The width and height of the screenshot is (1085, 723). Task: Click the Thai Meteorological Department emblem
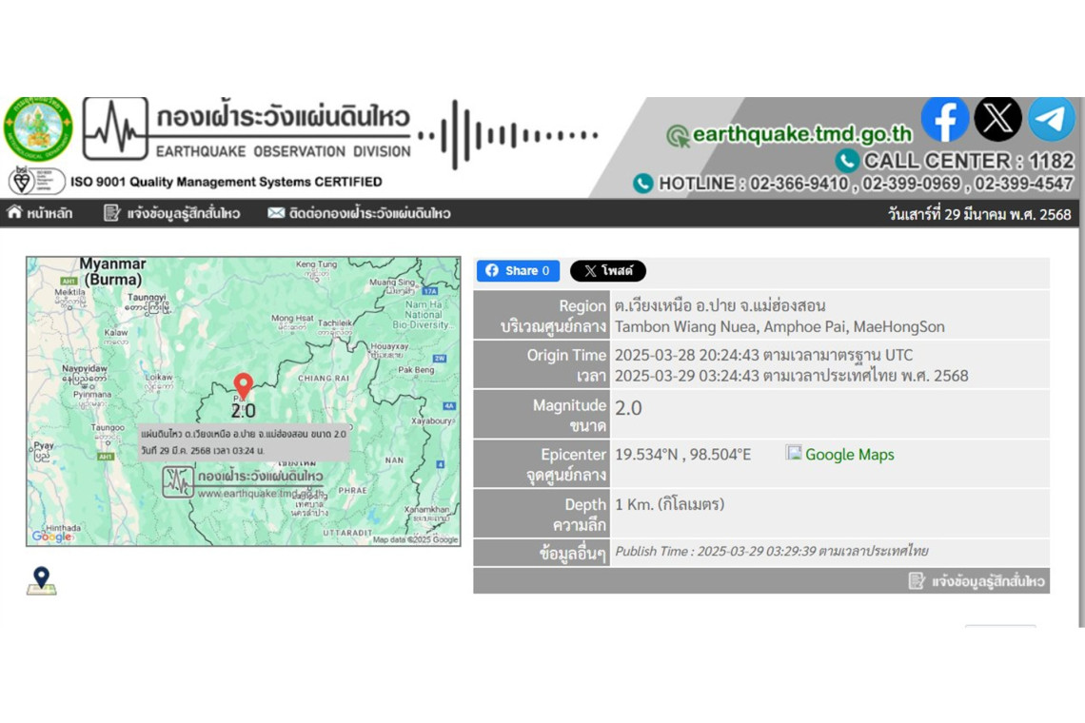38,128
